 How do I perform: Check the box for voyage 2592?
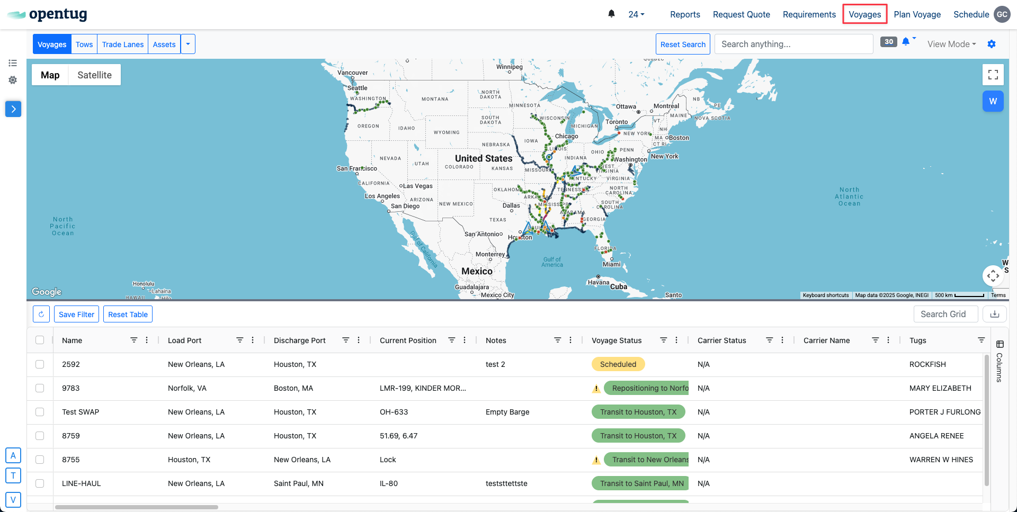(x=40, y=364)
